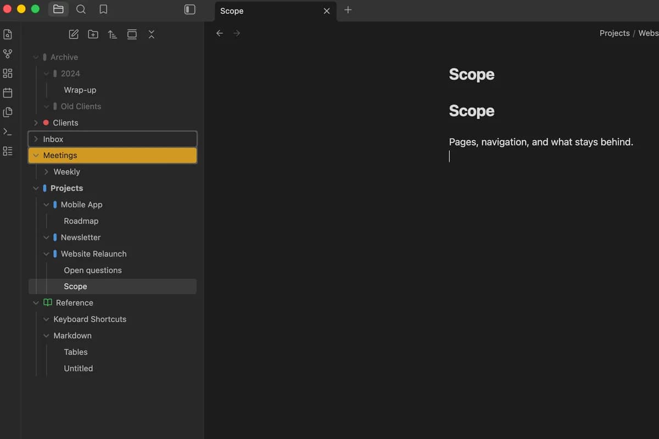This screenshot has width=659, height=439.
Task: Click the inline note title Scope
Action: point(472,75)
